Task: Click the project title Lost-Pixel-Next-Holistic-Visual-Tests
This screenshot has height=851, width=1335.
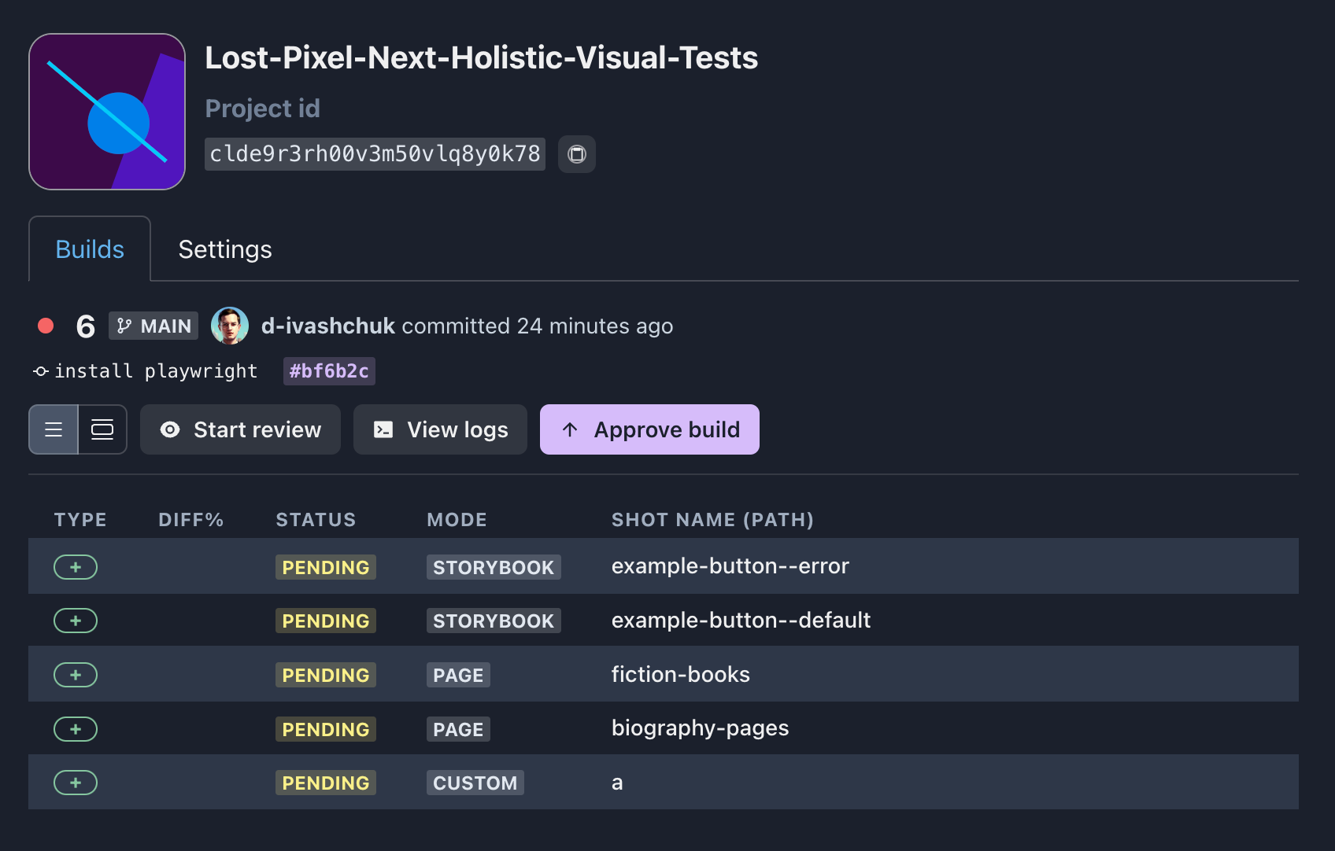Action: (482, 57)
